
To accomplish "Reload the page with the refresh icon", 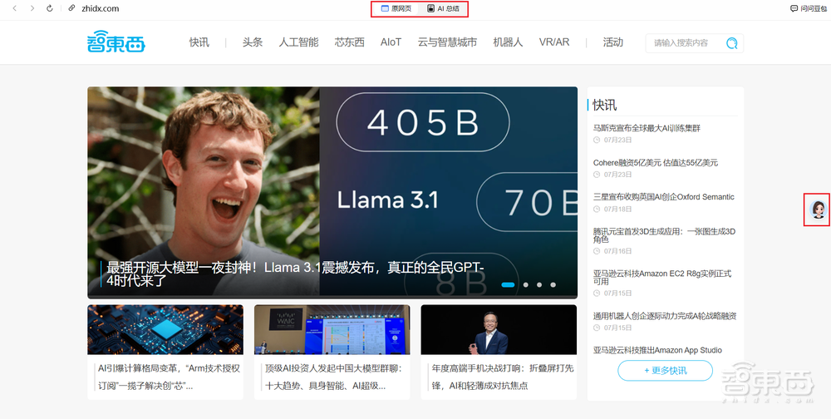I will [50, 8].
